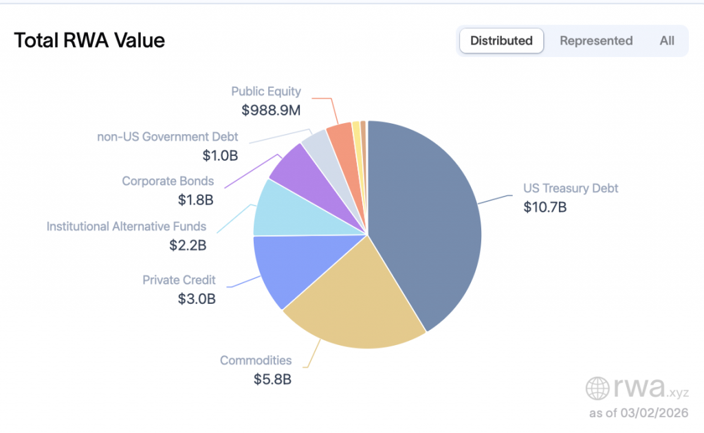Click the Commodities label text
The width and height of the screenshot is (704, 433).
coord(256,360)
